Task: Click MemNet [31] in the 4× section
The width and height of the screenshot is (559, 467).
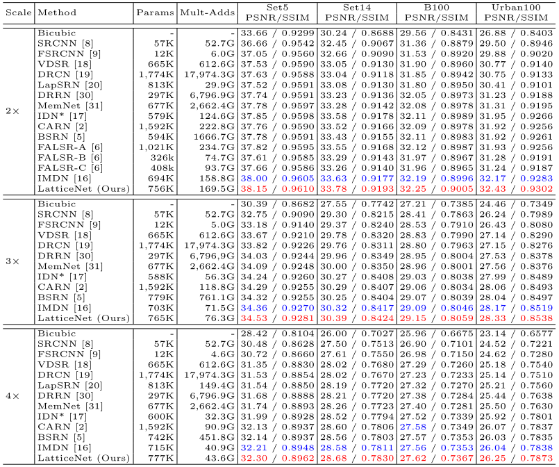Action: tap(70, 407)
